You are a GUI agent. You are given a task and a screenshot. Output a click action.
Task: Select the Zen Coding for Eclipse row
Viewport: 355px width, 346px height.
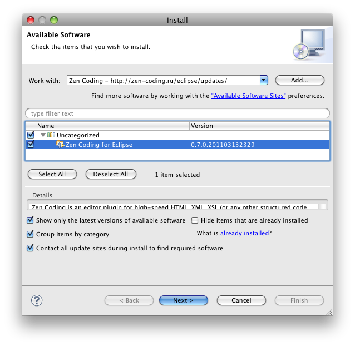coord(177,145)
